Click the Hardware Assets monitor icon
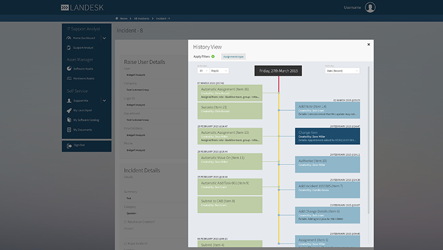The height and width of the screenshot is (250, 443). [69, 78]
